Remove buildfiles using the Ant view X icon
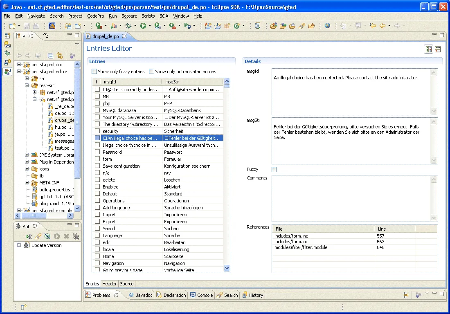The image size is (450, 314). tap(67, 236)
